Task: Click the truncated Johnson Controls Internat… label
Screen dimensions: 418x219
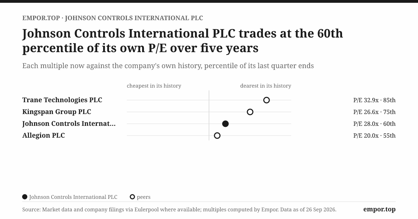Action: (69, 124)
